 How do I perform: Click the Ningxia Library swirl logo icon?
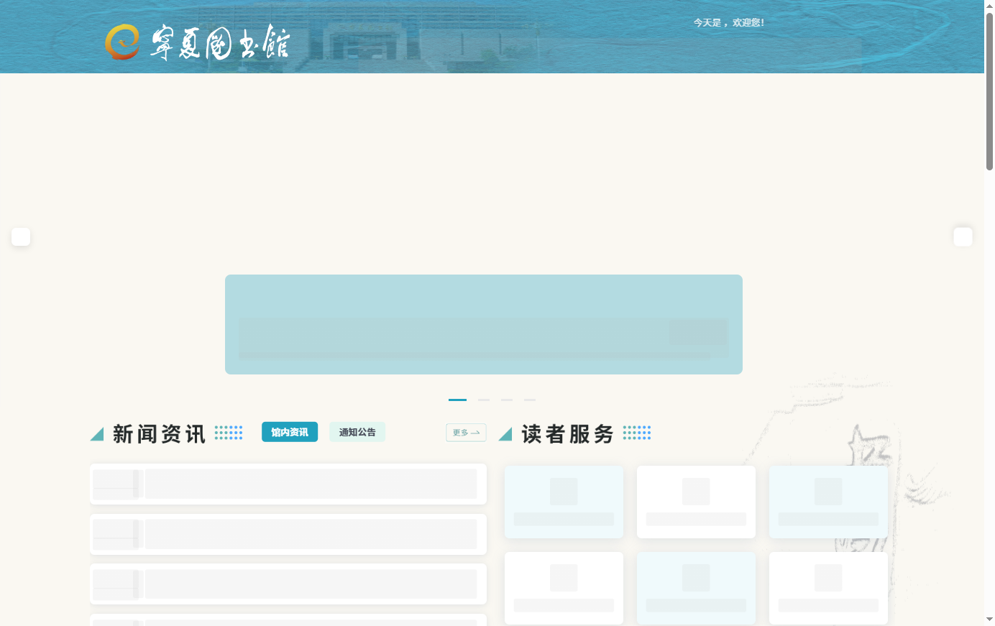[x=122, y=42]
